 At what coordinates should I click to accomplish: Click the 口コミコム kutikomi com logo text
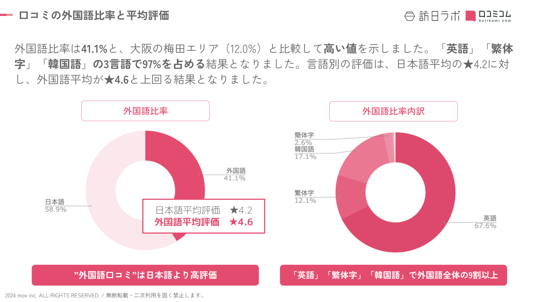pyautogui.click(x=495, y=16)
